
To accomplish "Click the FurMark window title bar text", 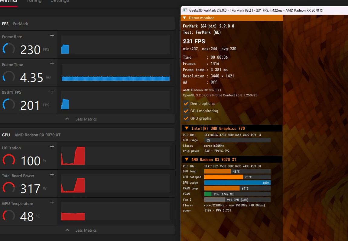I will pyautogui.click(x=256, y=10).
